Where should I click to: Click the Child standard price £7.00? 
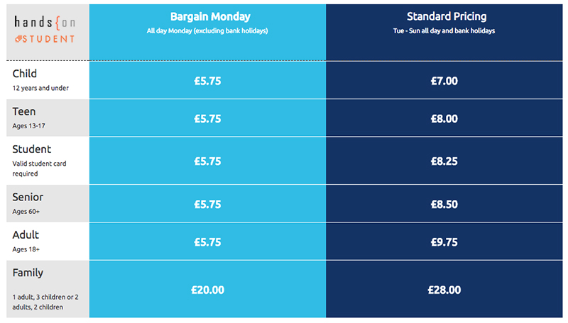point(444,81)
